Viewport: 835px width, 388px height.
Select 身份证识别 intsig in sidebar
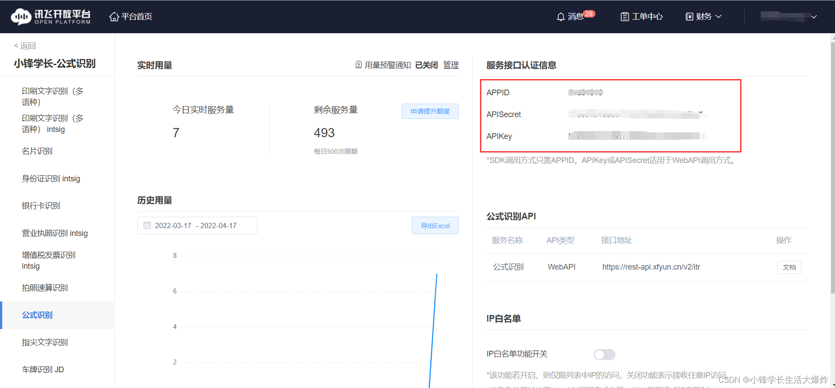[x=51, y=179]
